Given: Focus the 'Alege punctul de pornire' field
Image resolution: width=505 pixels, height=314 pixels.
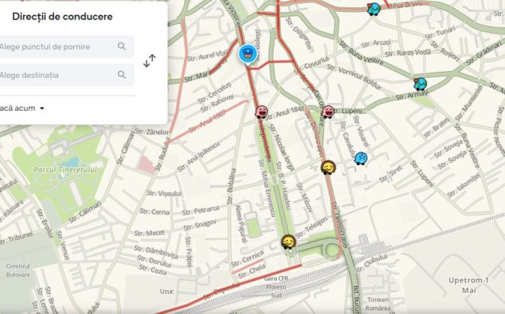Looking at the screenshot, I should (56, 46).
